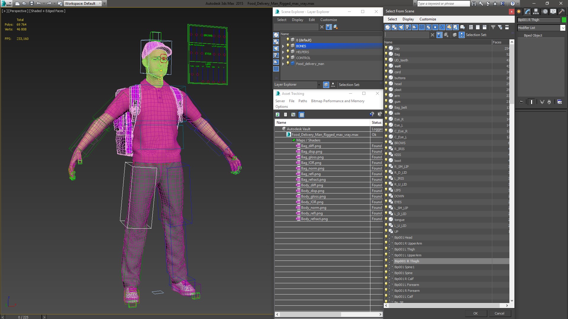Toggle lightbulb visibility for cap object
This screenshot has height=319, width=568.
pos(386,48)
